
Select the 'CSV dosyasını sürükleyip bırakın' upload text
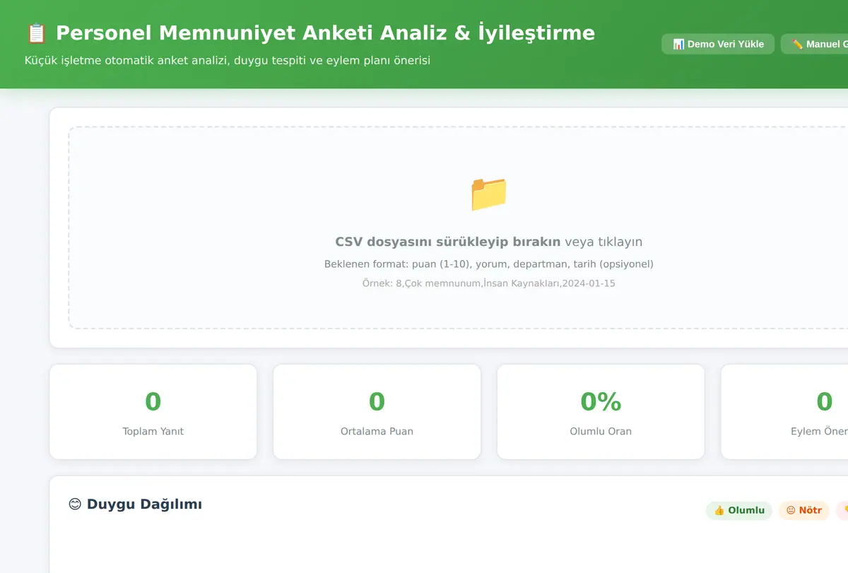[447, 242]
